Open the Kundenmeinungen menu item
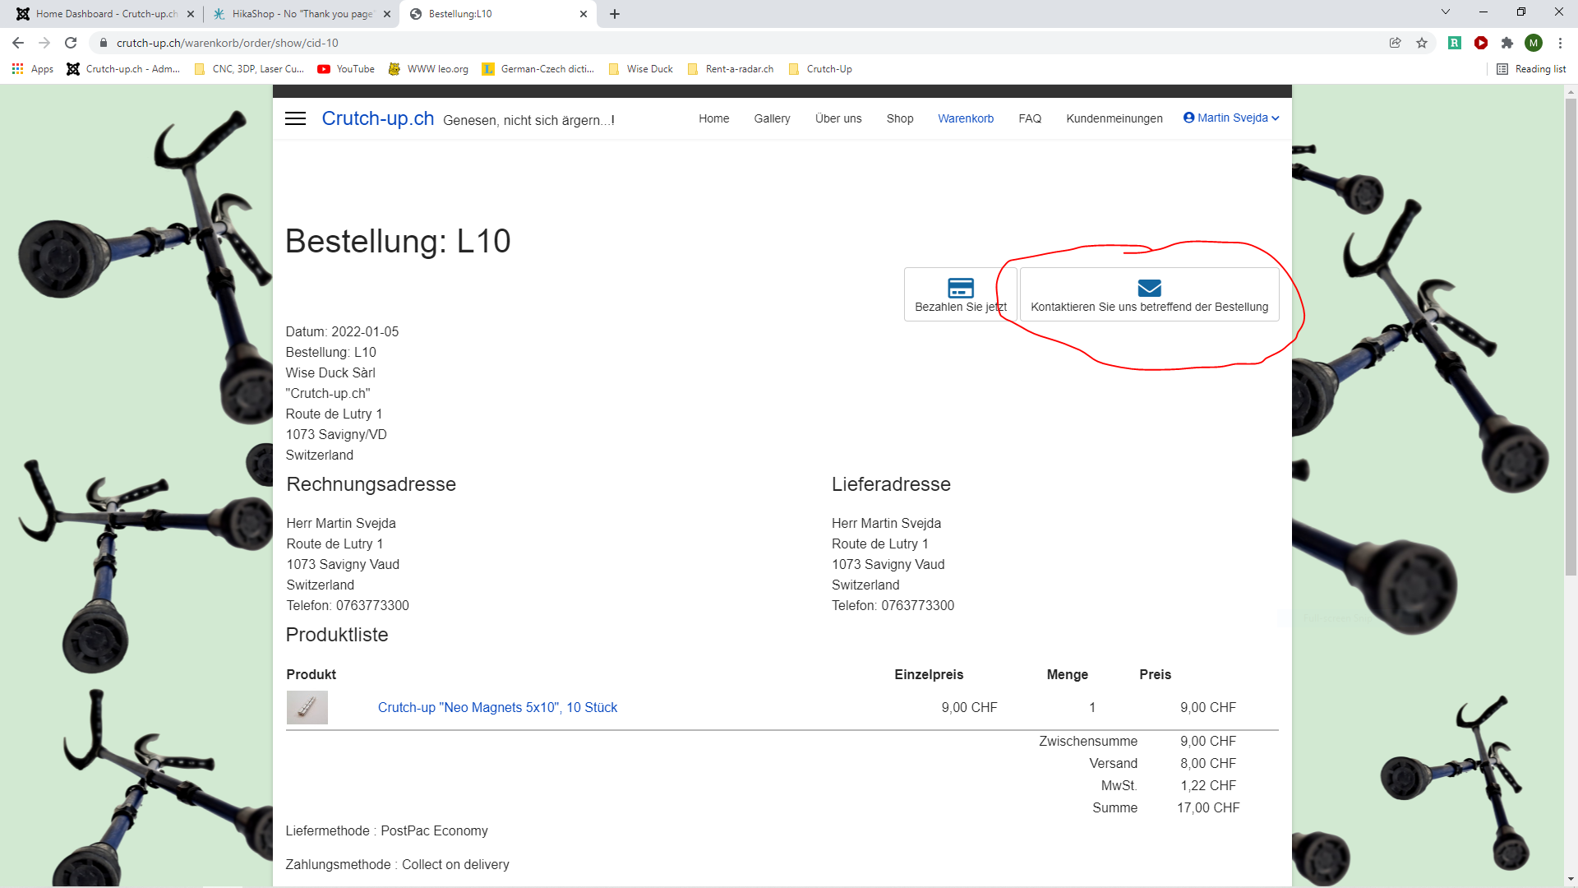The width and height of the screenshot is (1578, 888). pos(1114,118)
